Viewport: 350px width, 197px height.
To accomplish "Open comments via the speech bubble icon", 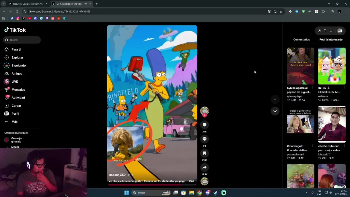I will tap(204, 139).
